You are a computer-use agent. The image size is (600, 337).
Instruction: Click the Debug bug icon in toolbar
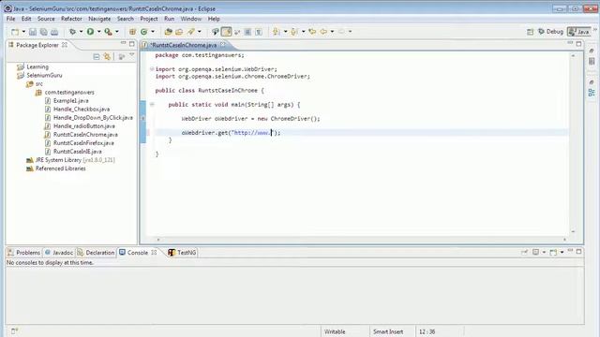click(x=72, y=32)
